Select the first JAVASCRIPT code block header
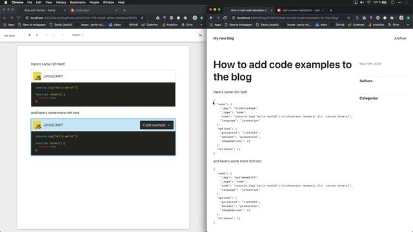This screenshot has width=413, height=232. point(103,76)
